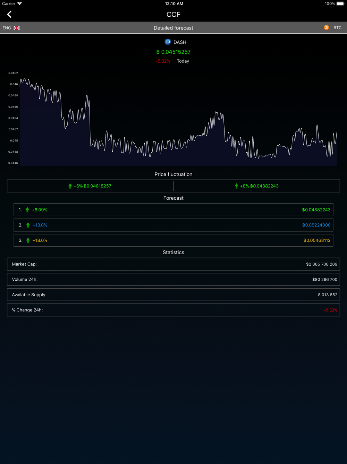Tap the Detailed forecast header

point(173,28)
